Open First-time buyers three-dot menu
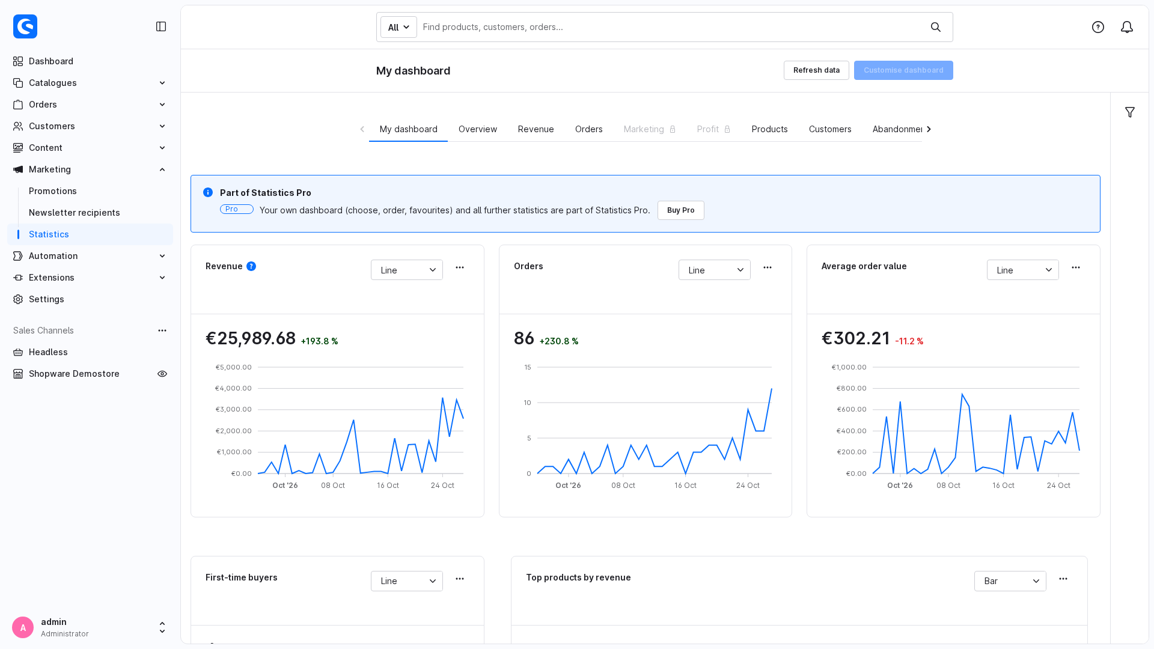The width and height of the screenshot is (1154, 649). click(x=460, y=579)
